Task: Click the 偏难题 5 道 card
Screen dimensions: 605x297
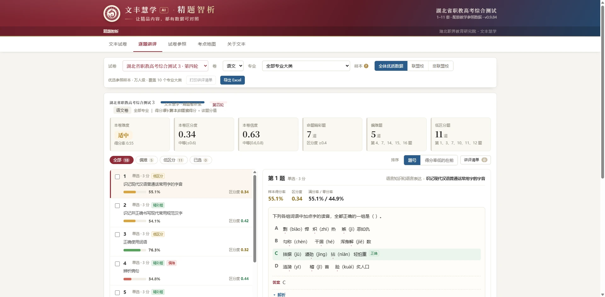Action: coord(396,134)
